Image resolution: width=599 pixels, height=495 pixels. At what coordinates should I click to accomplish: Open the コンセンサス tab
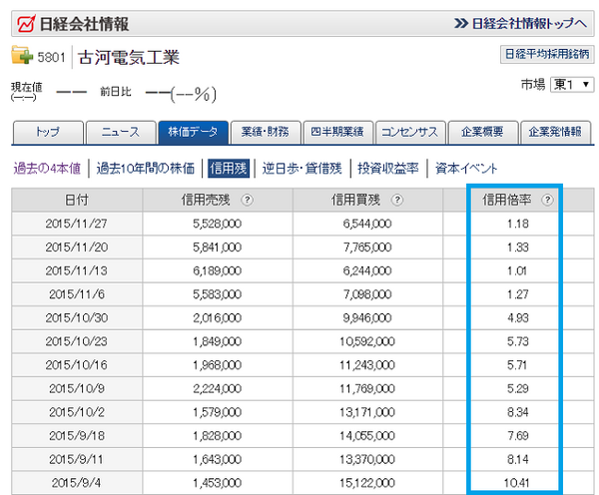410,132
